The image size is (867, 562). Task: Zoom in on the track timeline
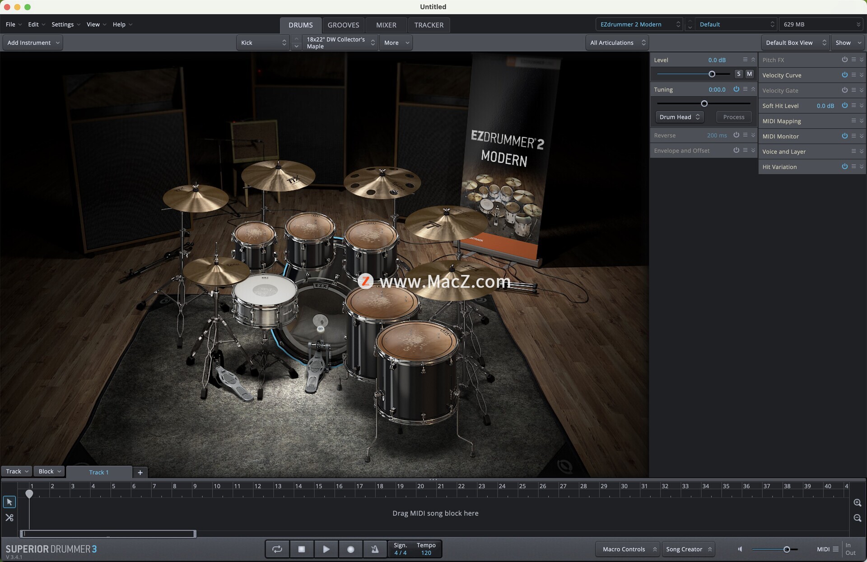coord(857,502)
